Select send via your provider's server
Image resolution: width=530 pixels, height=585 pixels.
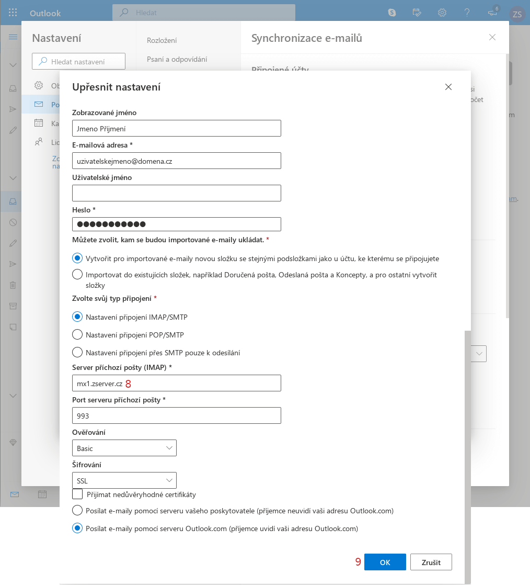click(x=77, y=510)
